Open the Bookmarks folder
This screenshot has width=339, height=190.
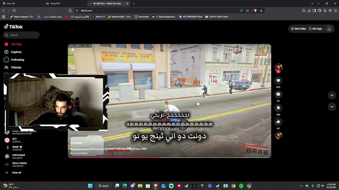pos(142,17)
